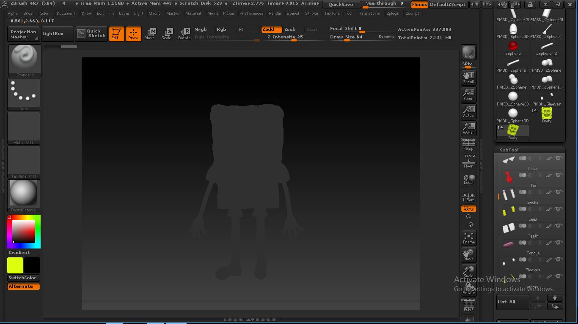Viewport: 578px width, 324px height.
Task: Toggle Persp perspective view
Action: click(468, 145)
